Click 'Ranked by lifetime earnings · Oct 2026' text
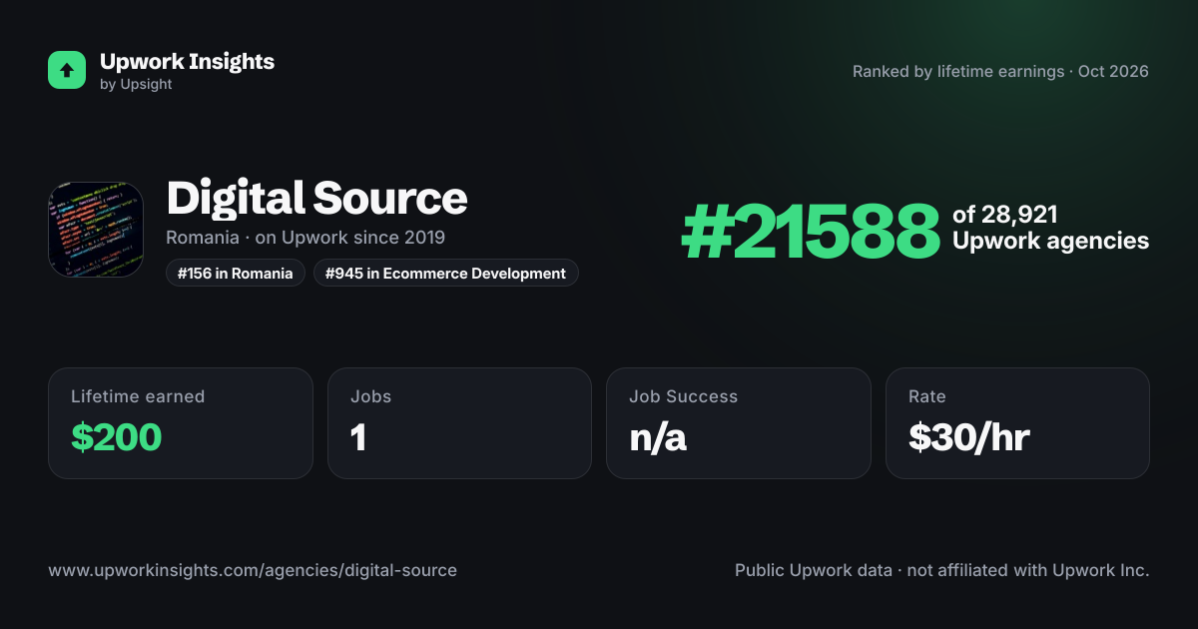 click(1000, 72)
